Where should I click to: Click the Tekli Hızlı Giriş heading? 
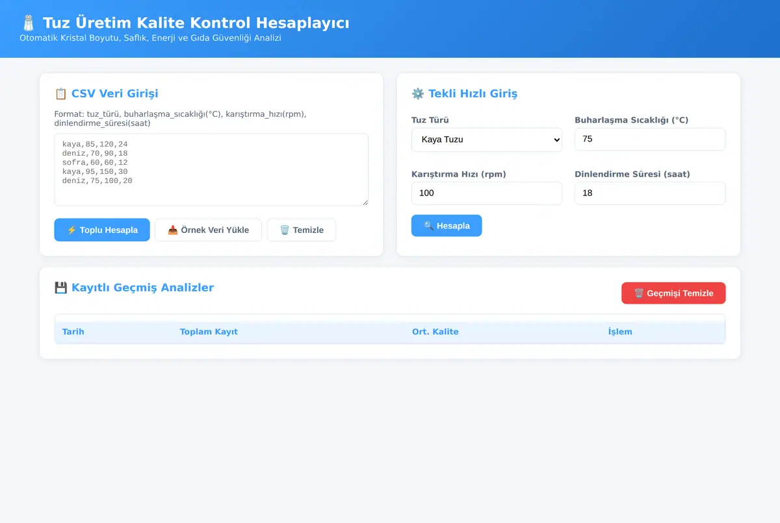coord(473,93)
